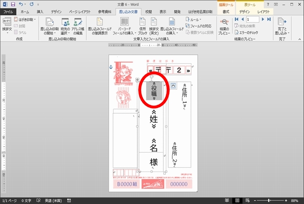The image size is (304, 204).
Task: Switch to the 参考資料 tab
Action: click(x=104, y=12)
